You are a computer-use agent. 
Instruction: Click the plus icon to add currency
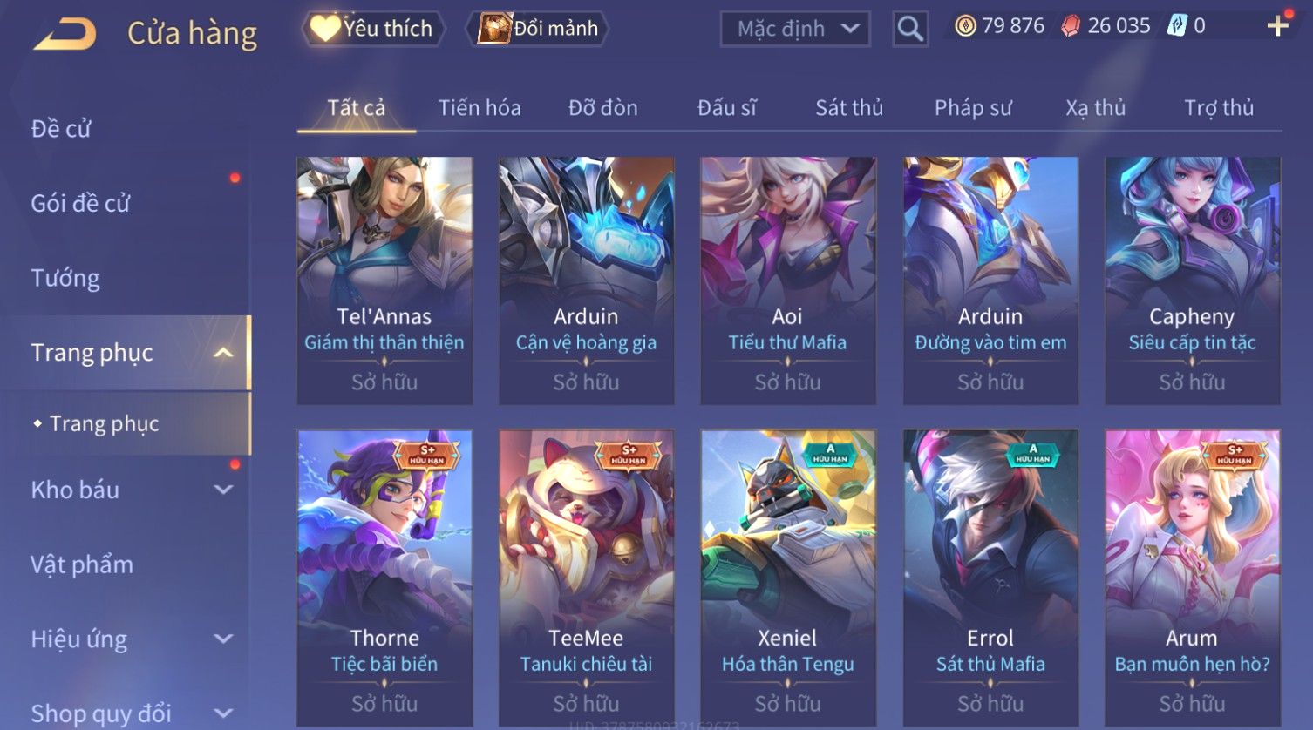click(x=1277, y=26)
